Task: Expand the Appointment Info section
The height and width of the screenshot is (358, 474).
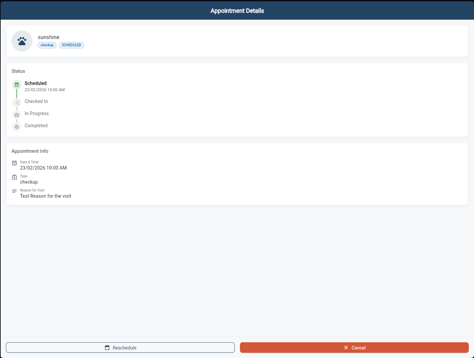Action: click(x=30, y=151)
